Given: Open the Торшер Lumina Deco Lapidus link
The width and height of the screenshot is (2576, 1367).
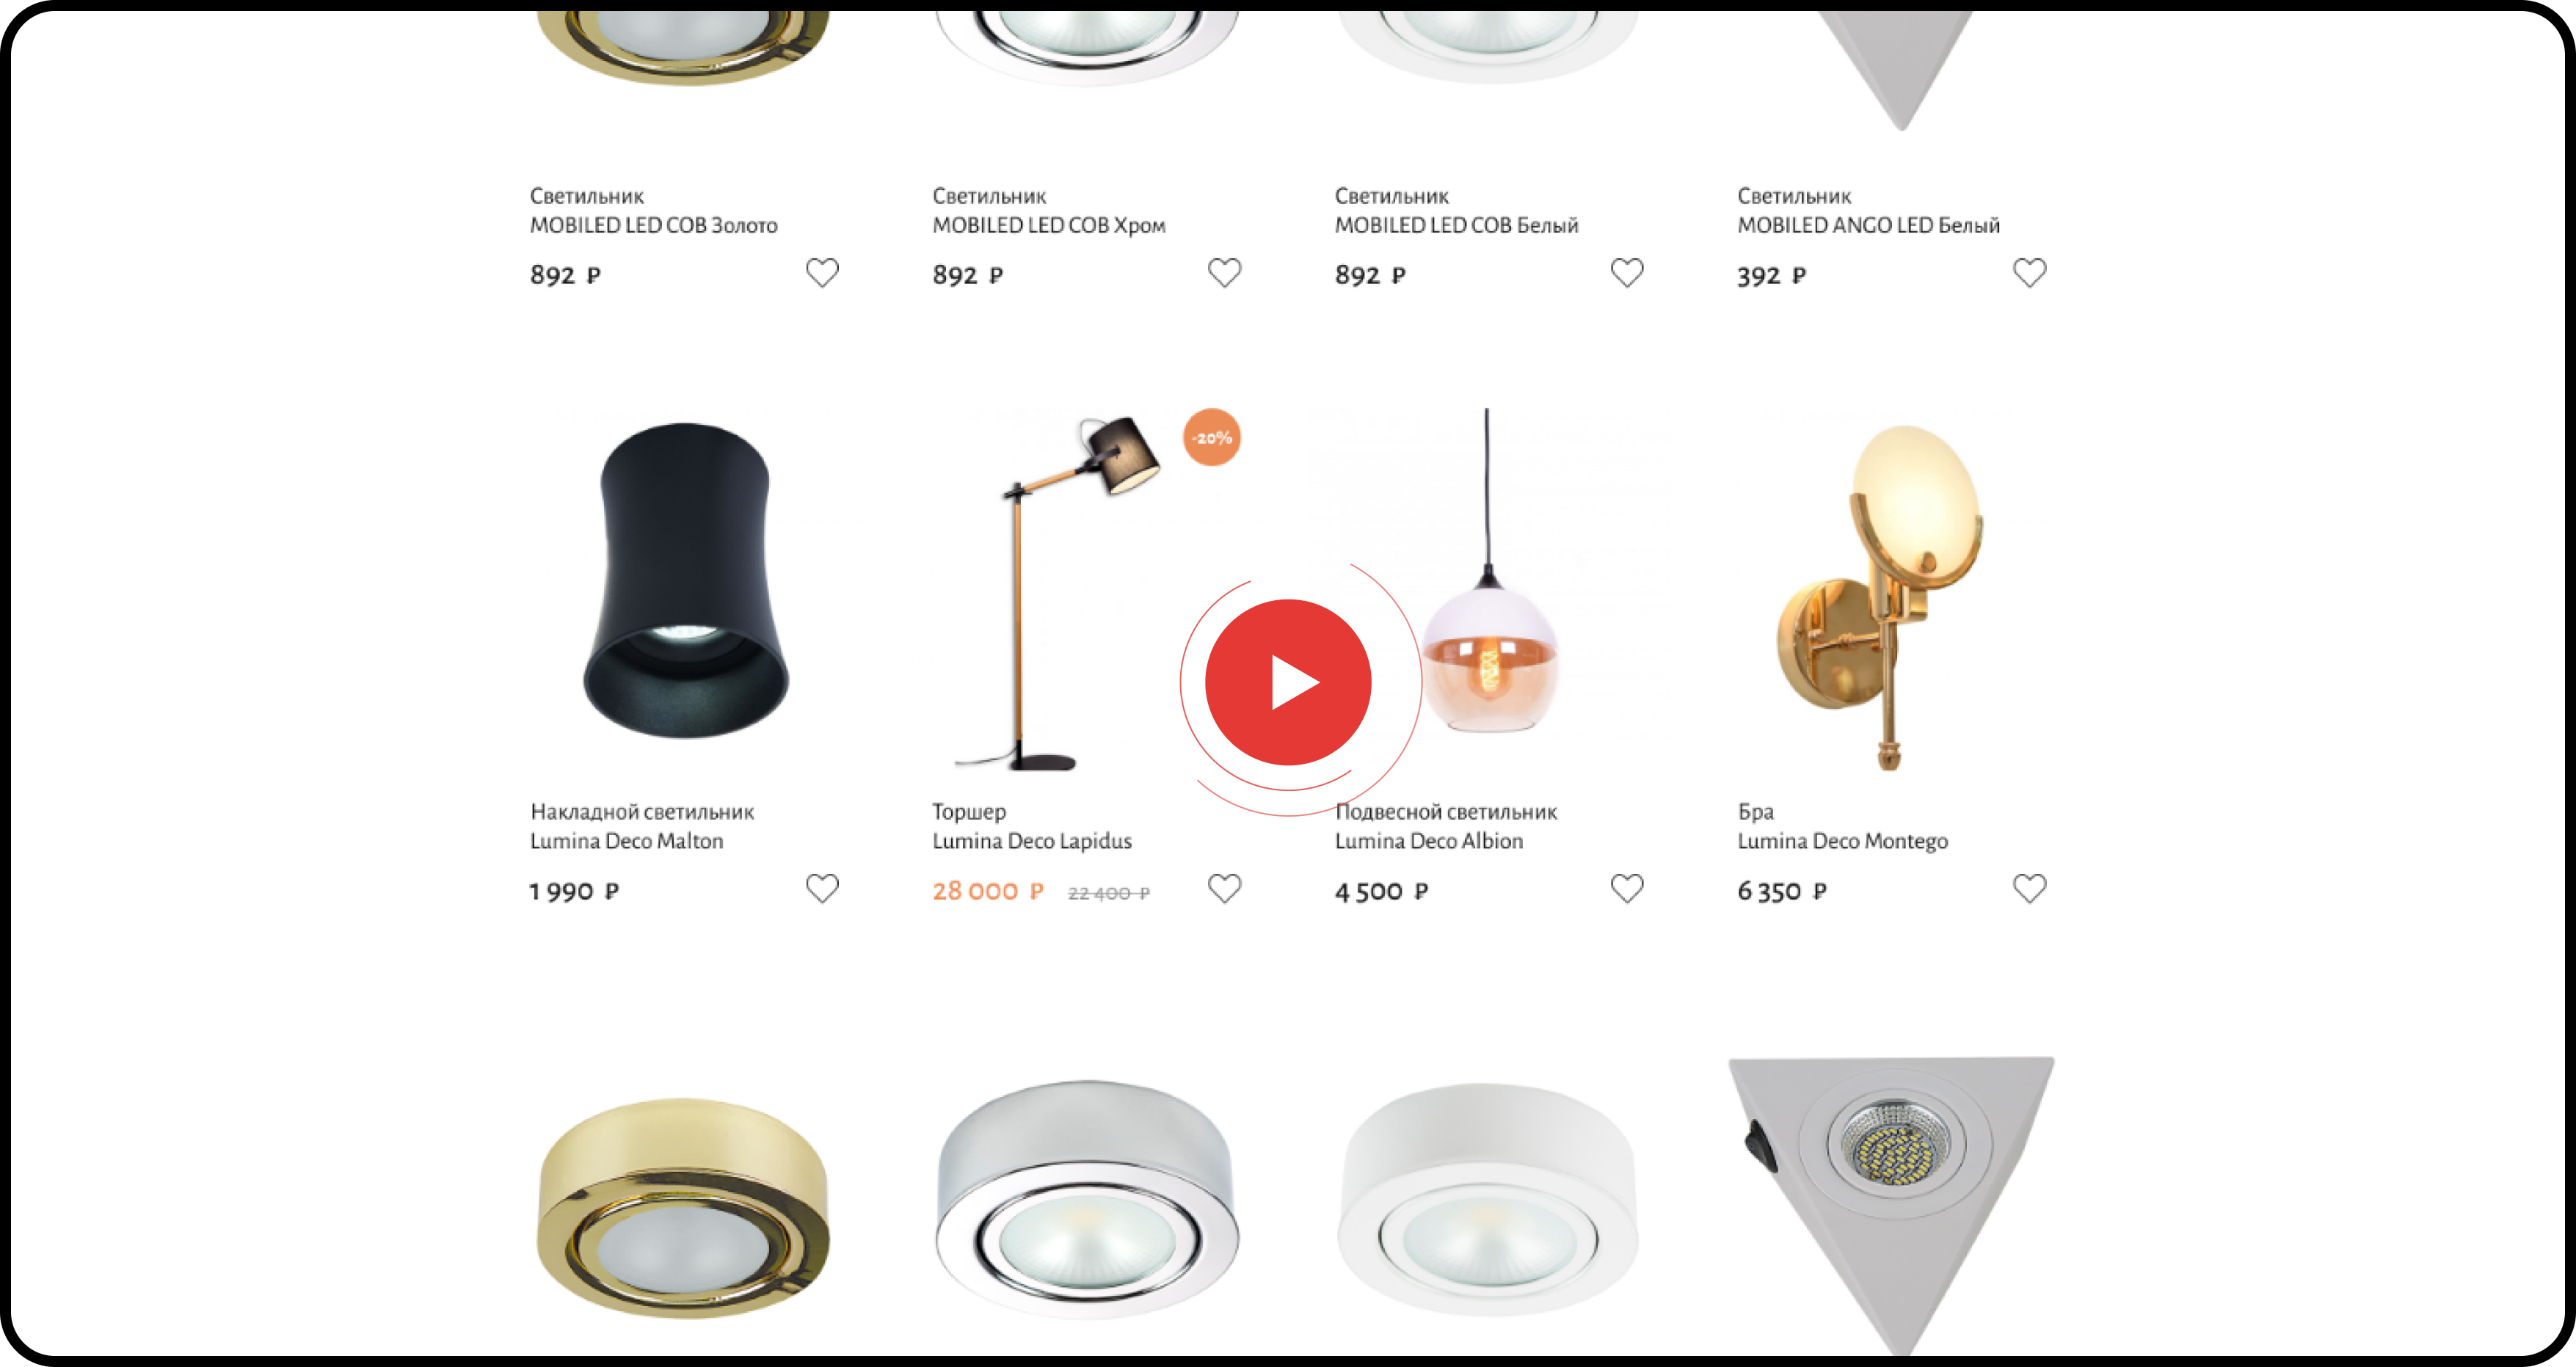Looking at the screenshot, I should coord(1032,826).
